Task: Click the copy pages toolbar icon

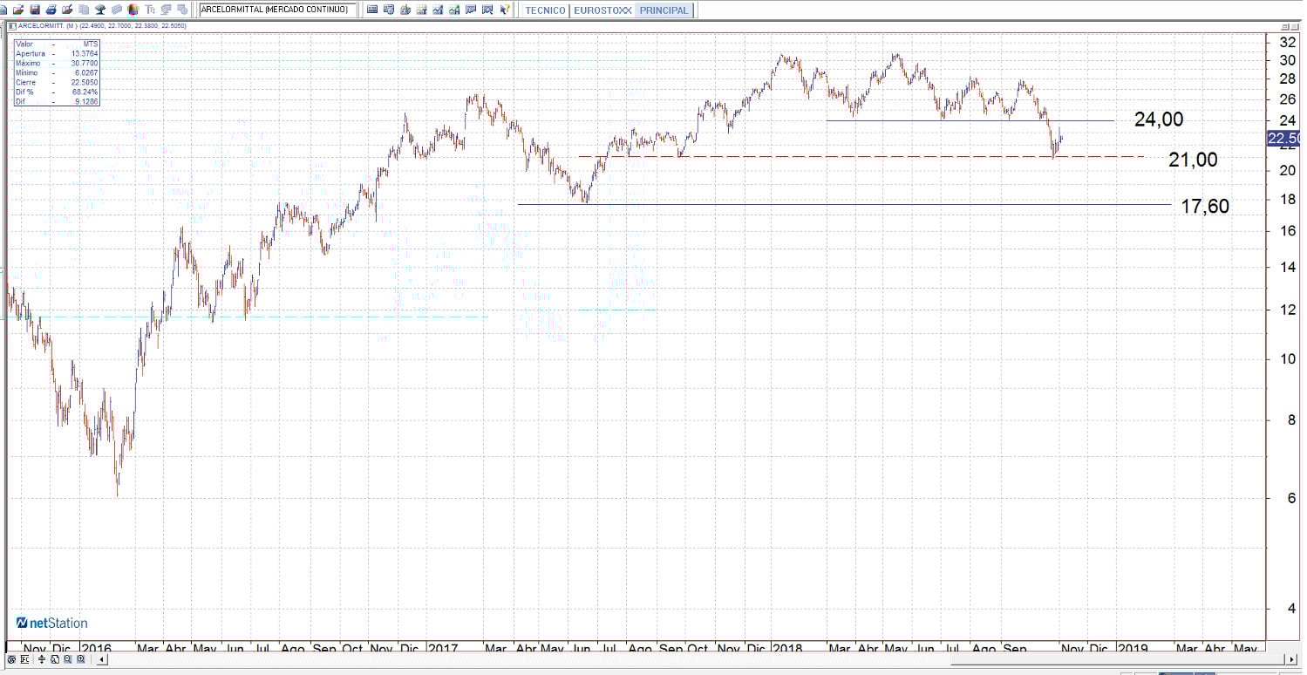Action: point(84,10)
